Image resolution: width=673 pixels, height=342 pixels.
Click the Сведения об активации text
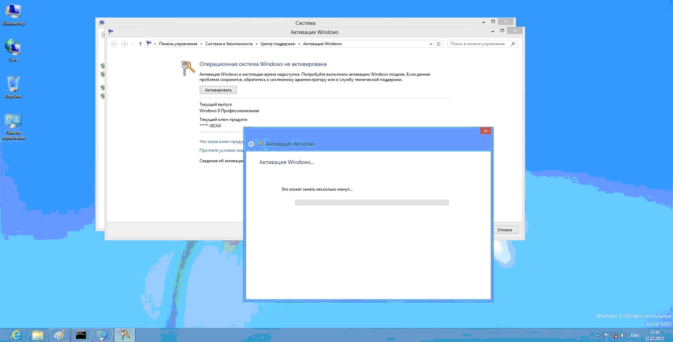point(221,161)
